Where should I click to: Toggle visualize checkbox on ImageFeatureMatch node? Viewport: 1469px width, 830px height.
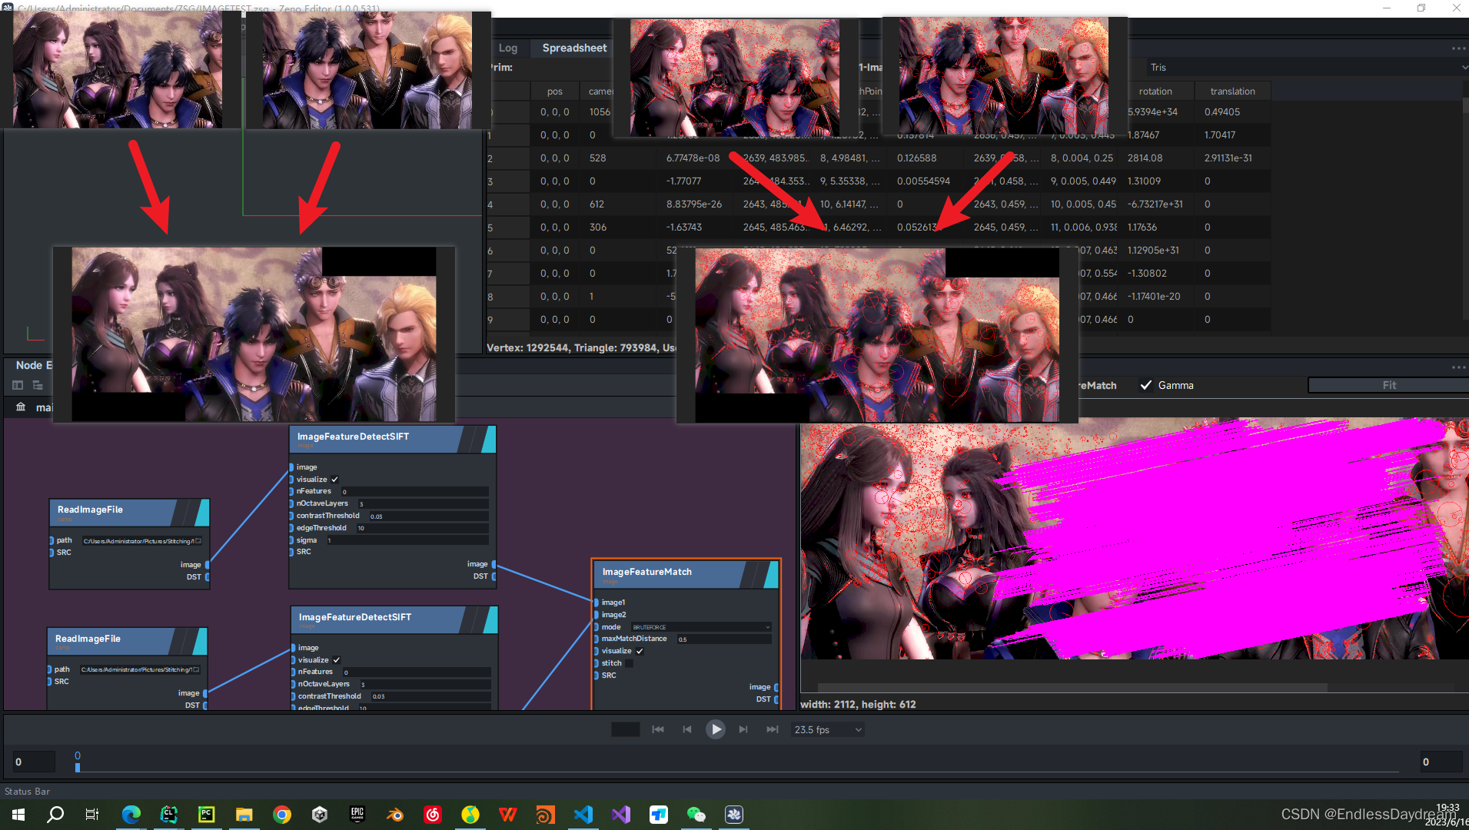pos(640,651)
